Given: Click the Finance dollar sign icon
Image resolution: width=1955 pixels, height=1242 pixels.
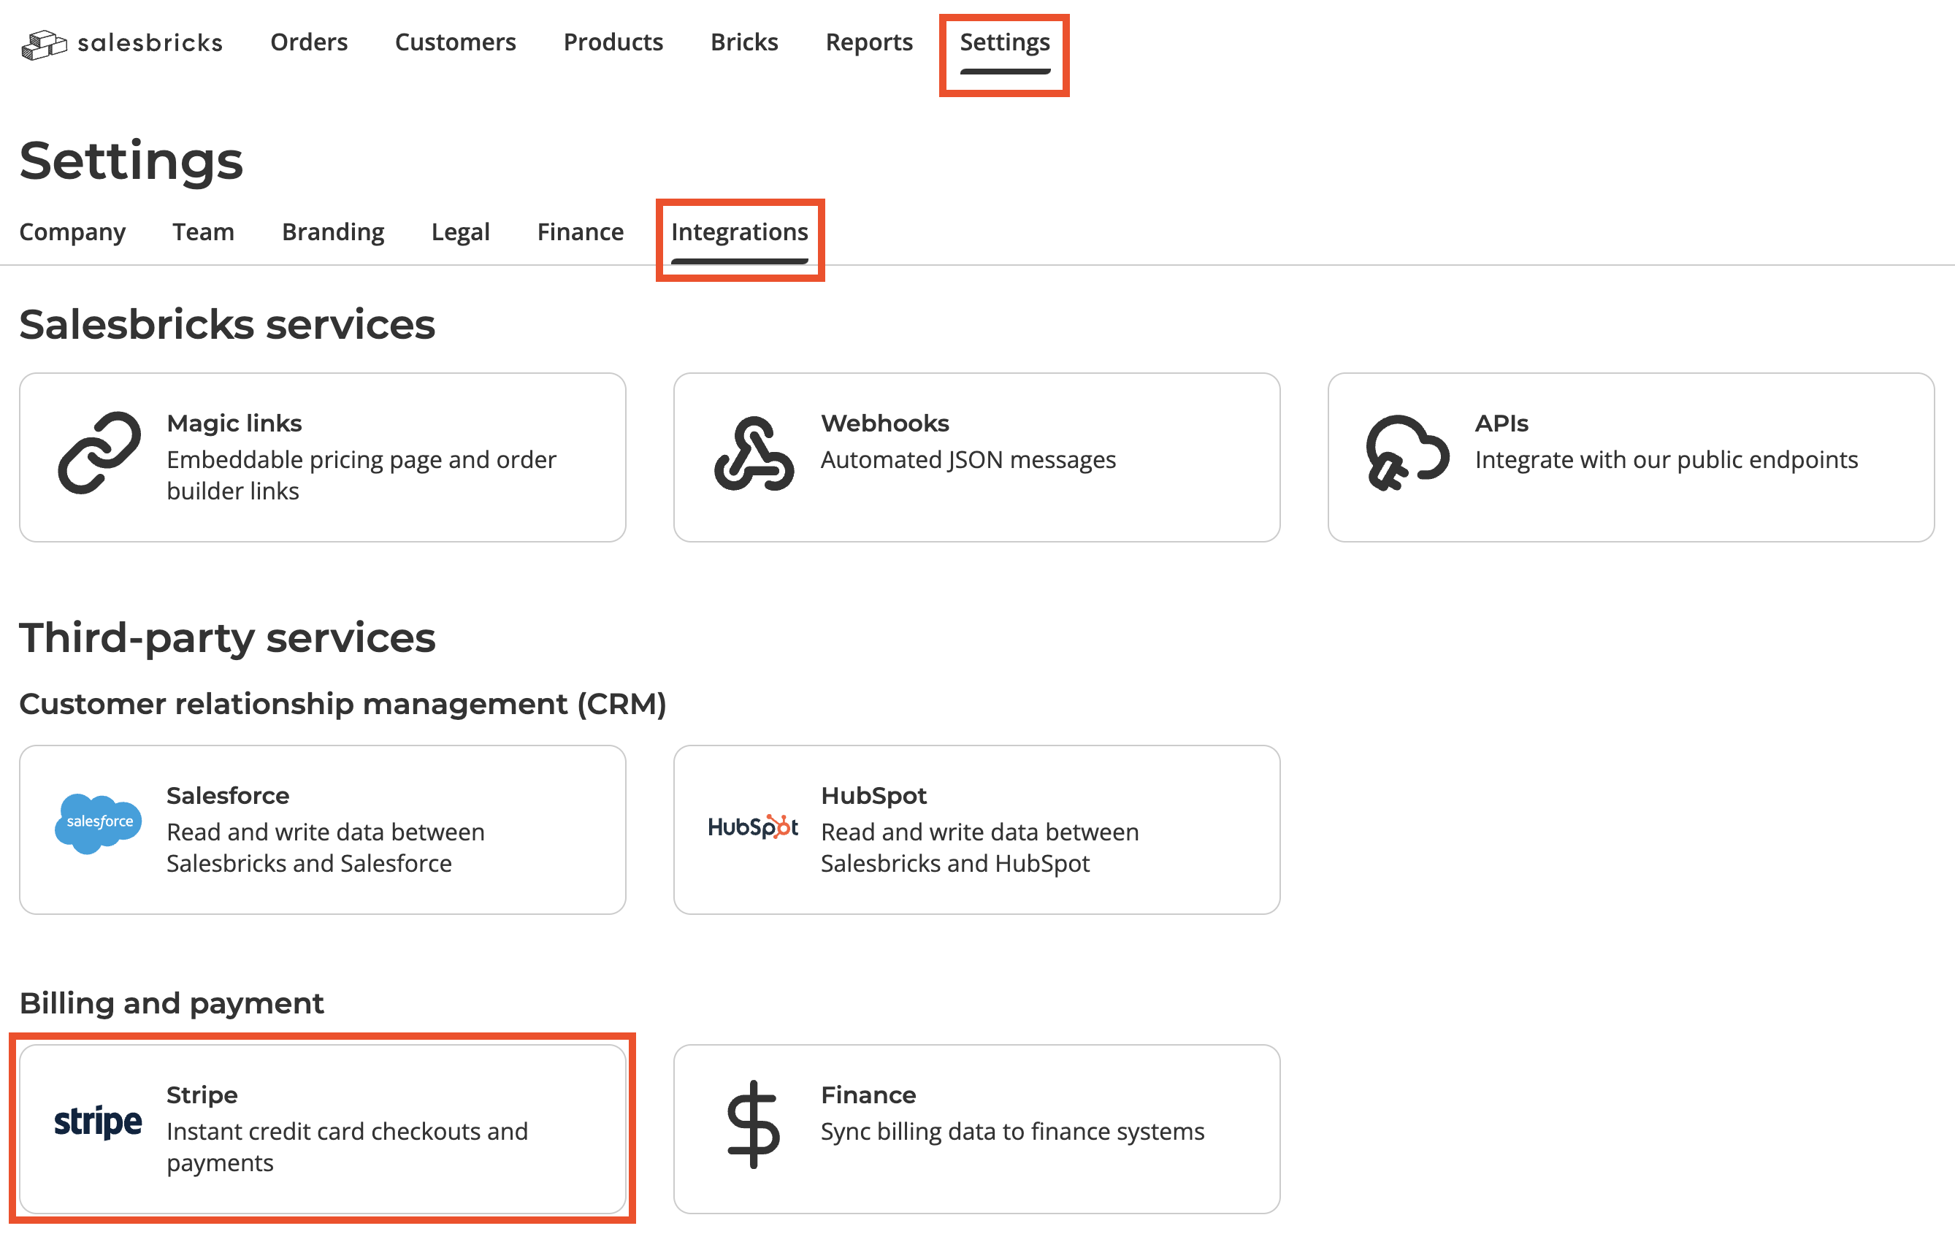Looking at the screenshot, I should pos(754,1124).
